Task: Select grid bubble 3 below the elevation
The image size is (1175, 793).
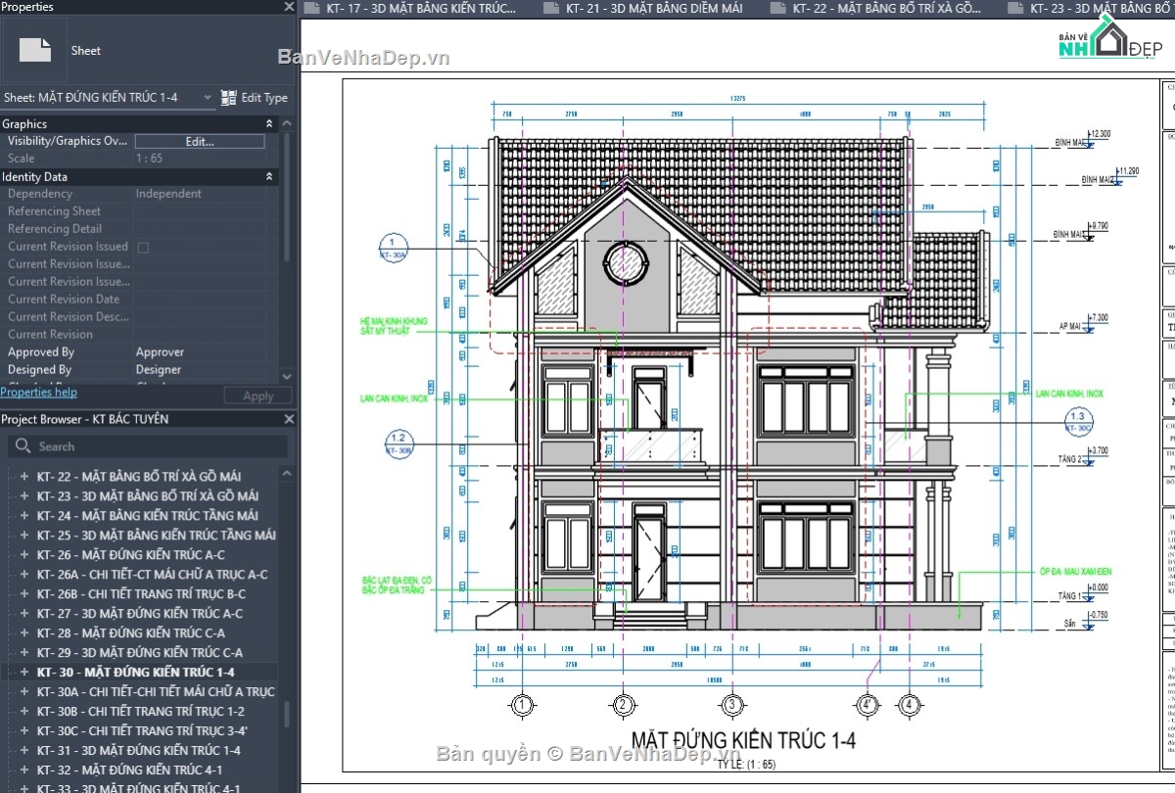Action: [x=731, y=704]
